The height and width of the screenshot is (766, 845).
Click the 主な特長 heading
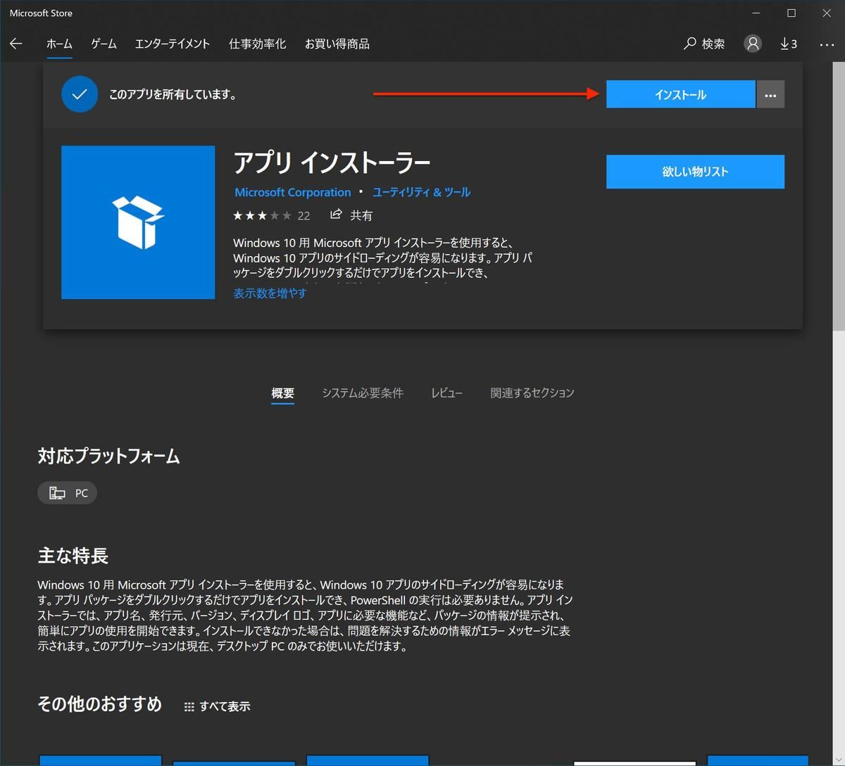(73, 556)
